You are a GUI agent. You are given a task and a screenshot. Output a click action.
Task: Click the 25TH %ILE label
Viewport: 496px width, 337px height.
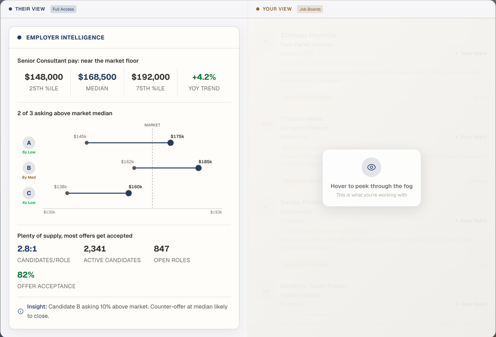point(44,88)
